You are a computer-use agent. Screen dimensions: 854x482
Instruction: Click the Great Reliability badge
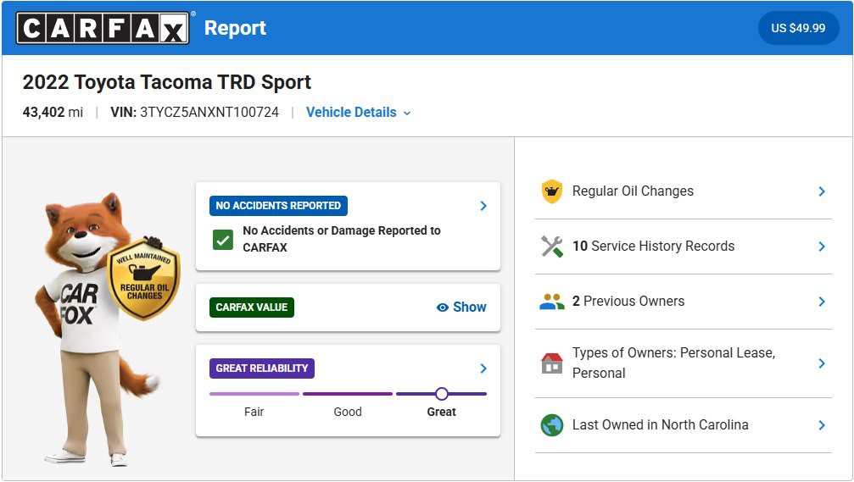[x=261, y=368]
